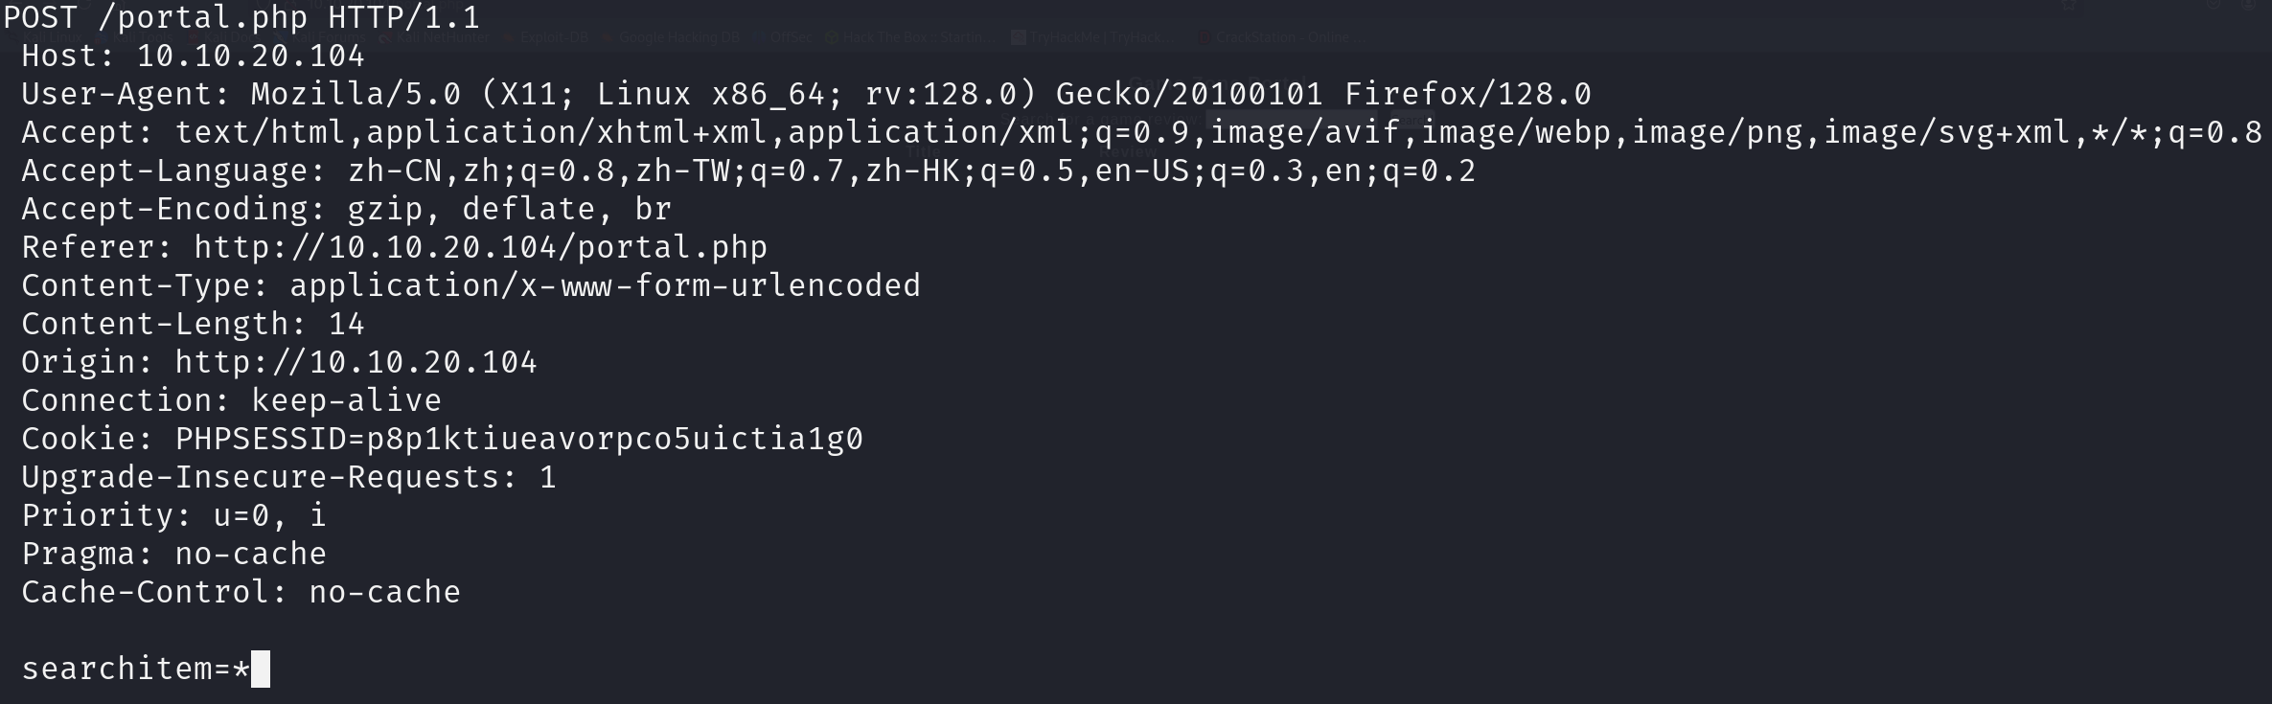Image resolution: width=2272 pixels, height=704 pixels.
Task: Click the empty line above searchitem
Action: tap(1136, 631)
